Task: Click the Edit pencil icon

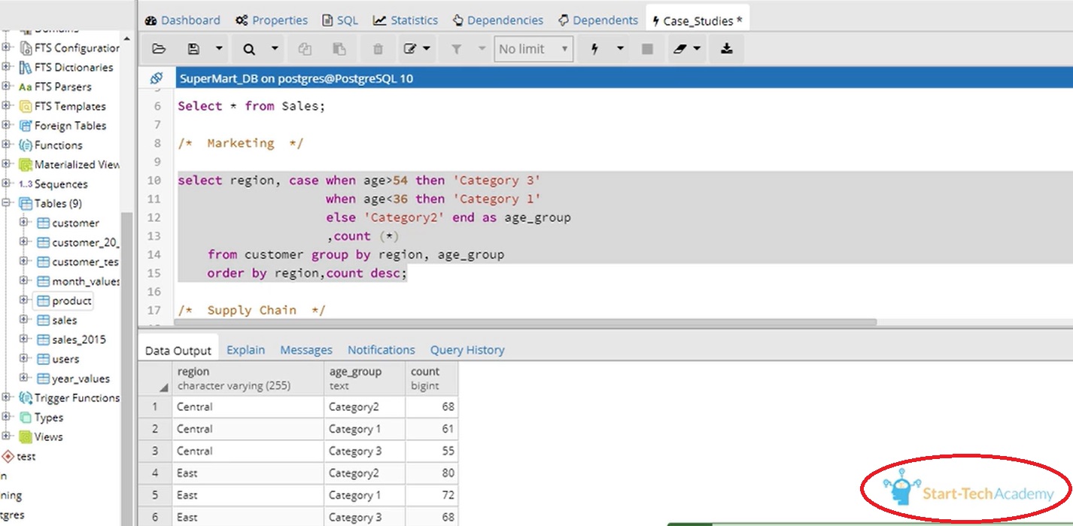Action: pos(410,49)
